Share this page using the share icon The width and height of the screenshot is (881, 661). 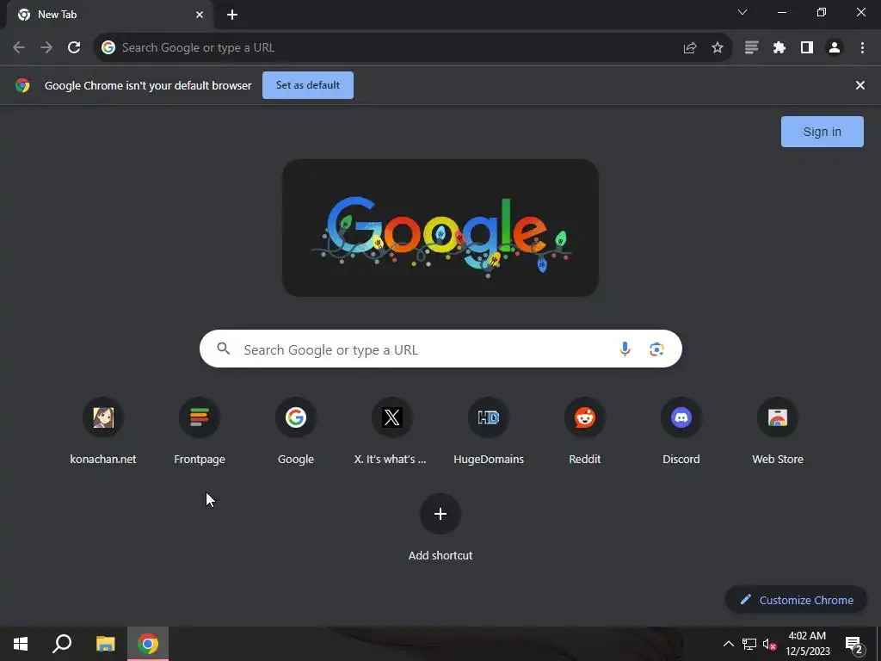[x=690, y=48]
